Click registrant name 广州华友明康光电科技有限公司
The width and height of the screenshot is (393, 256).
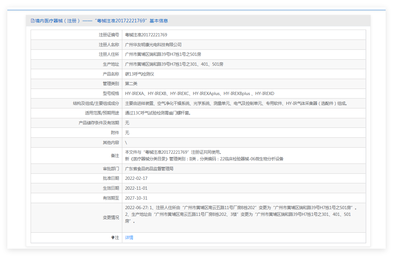pyautogui.click(x=153, y=45)
